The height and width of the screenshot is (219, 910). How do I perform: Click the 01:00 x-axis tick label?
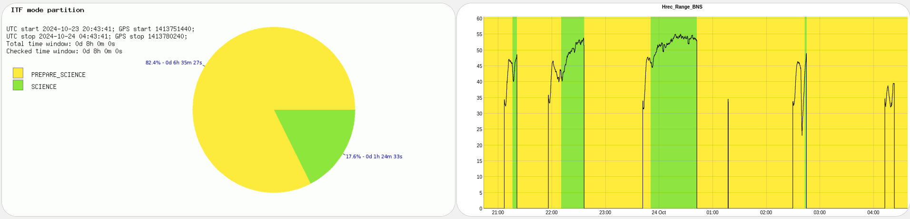coord(712,213)
